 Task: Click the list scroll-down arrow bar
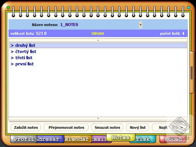click(98, 118)
